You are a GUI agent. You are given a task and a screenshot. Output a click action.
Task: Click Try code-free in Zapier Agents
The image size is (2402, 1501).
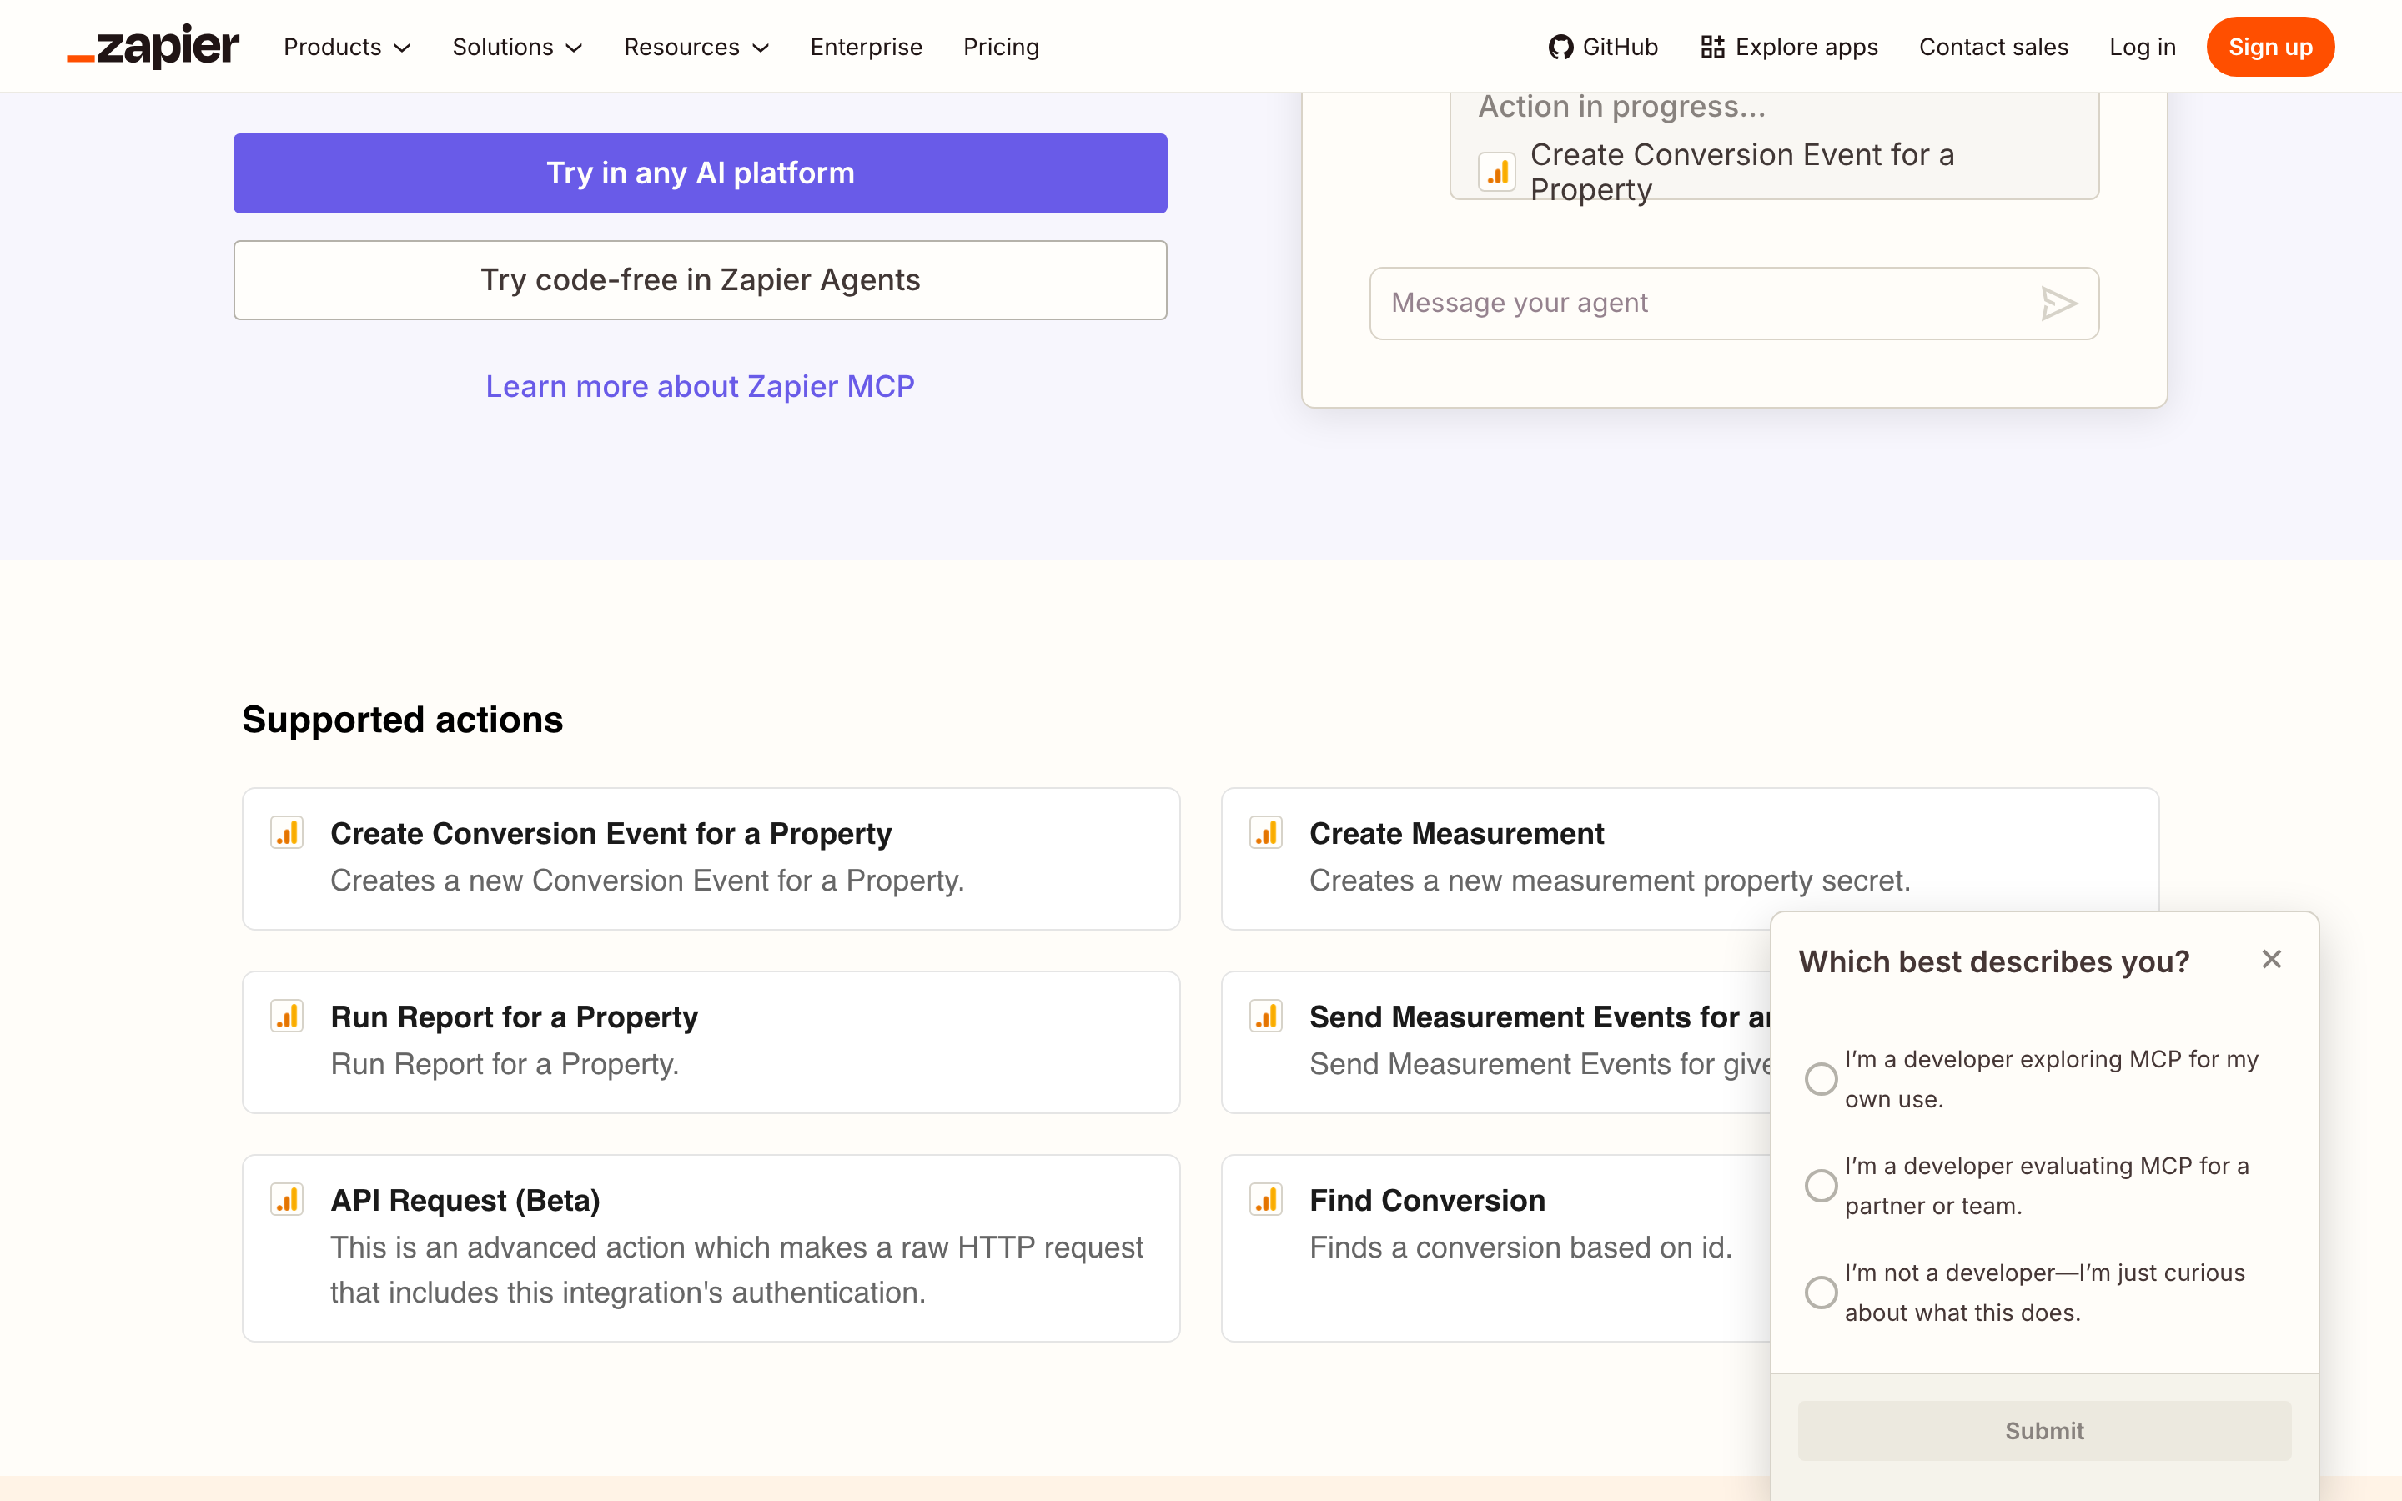pos(700,280)
